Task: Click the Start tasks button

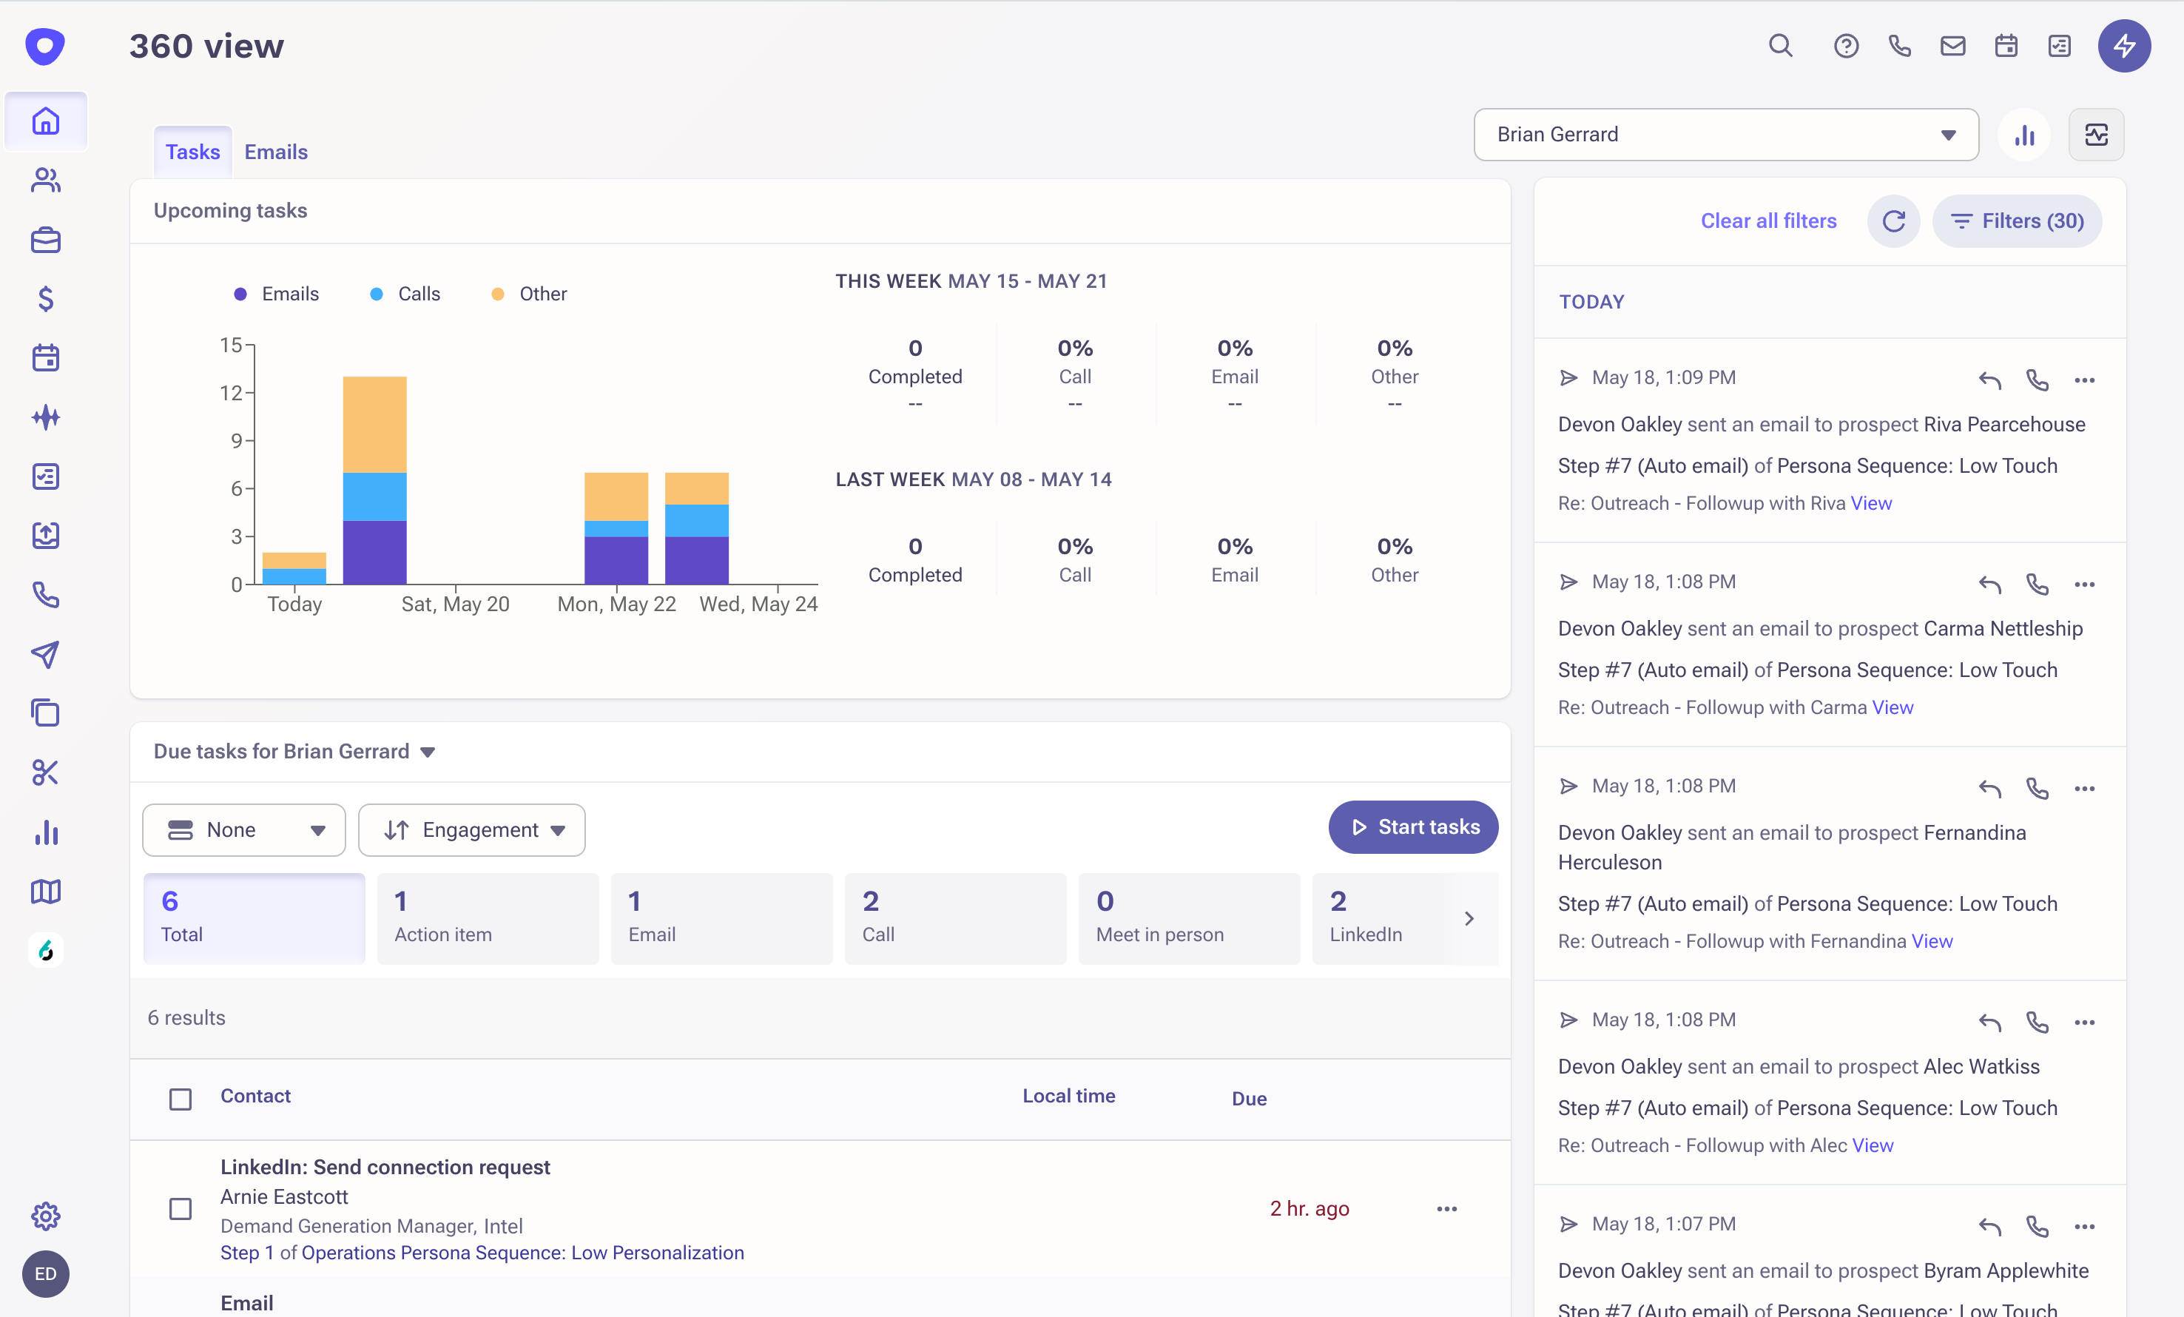Action: (1413, 827)
